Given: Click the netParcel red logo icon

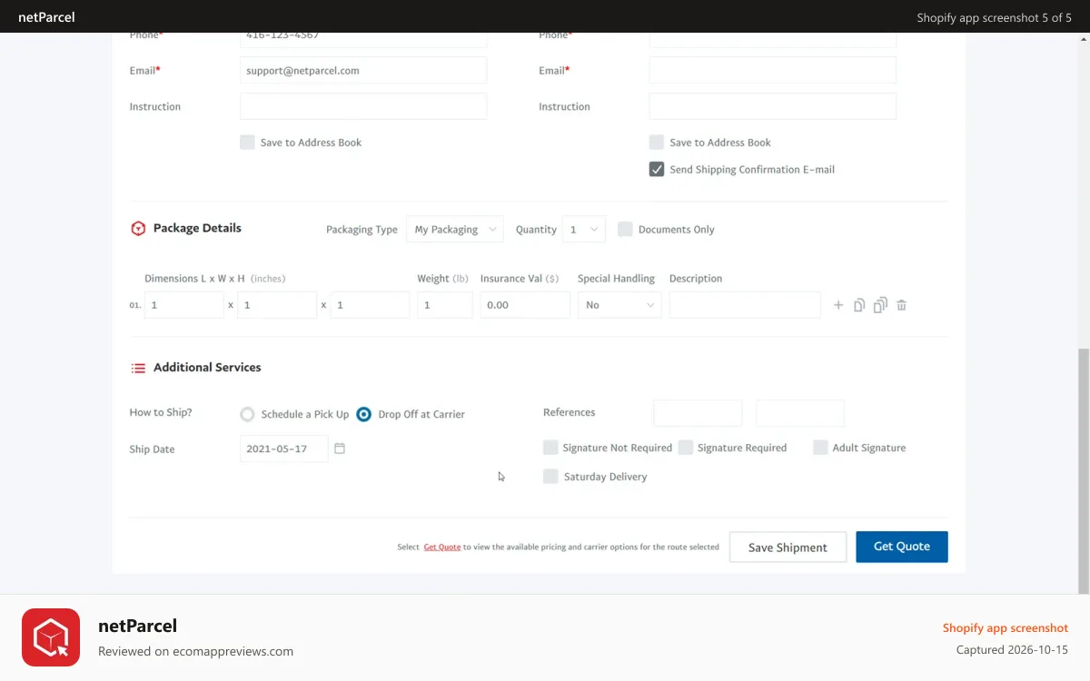Looking at the screenshot, I should click(x=51, y=637).
